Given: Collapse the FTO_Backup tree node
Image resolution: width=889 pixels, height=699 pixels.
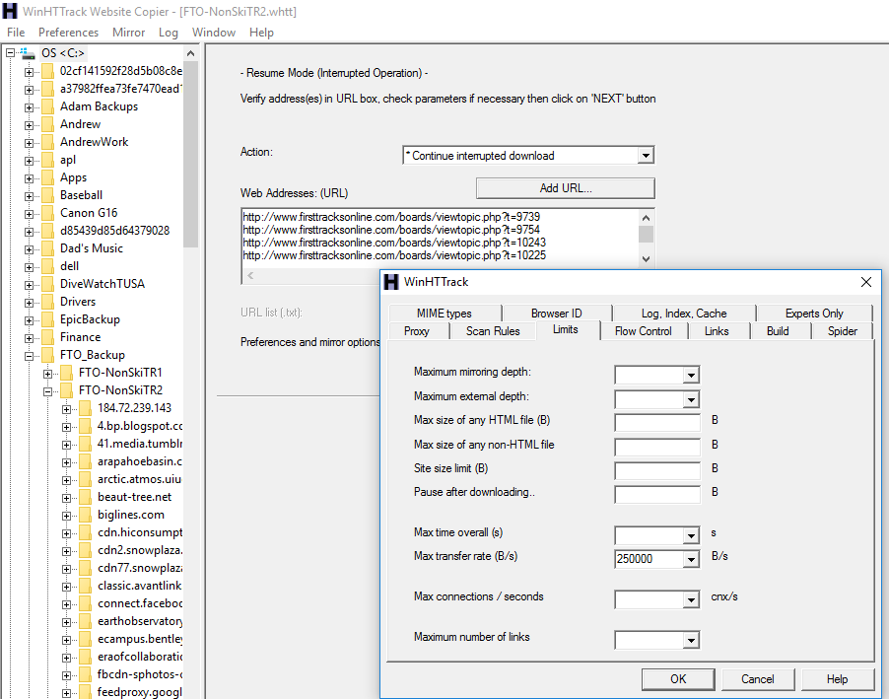Looking at the screenshot, I should pyautogui.click(x=29, y=356).
